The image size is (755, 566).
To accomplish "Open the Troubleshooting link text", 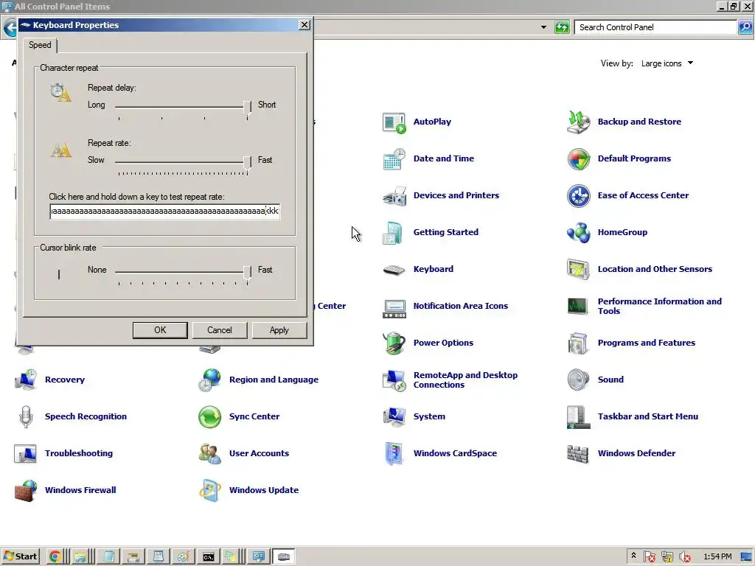I will pyautogui.click(x=79, y=453).
